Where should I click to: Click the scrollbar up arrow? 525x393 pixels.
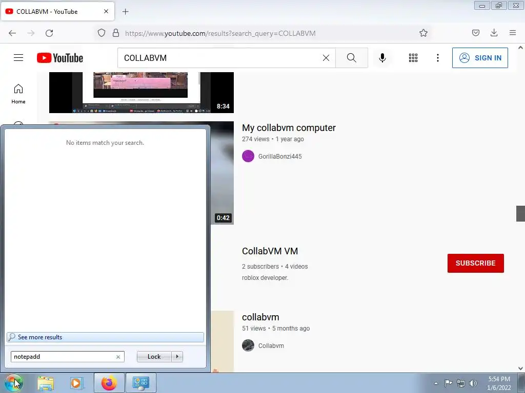[520, 48]
